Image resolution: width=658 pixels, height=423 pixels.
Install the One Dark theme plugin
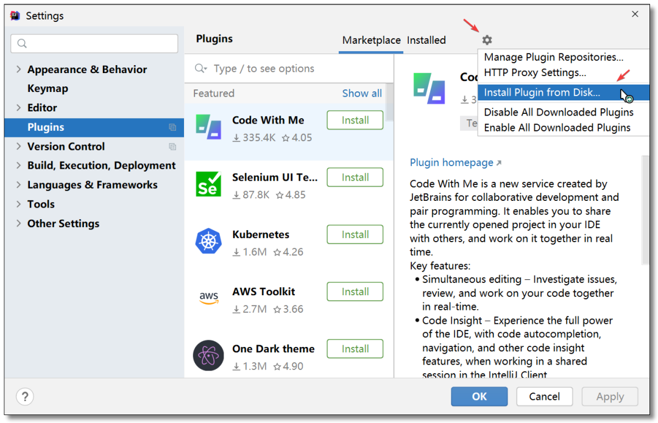pyautogui.click(x=355, y=349)
